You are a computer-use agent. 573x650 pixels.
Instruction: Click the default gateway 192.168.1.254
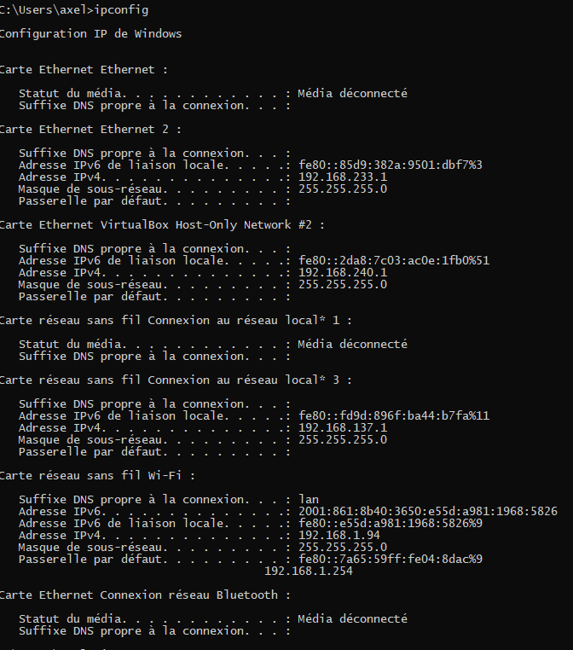[309, 571]
